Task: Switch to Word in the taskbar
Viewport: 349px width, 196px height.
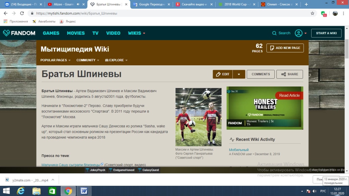Action: tap(84, 191)
